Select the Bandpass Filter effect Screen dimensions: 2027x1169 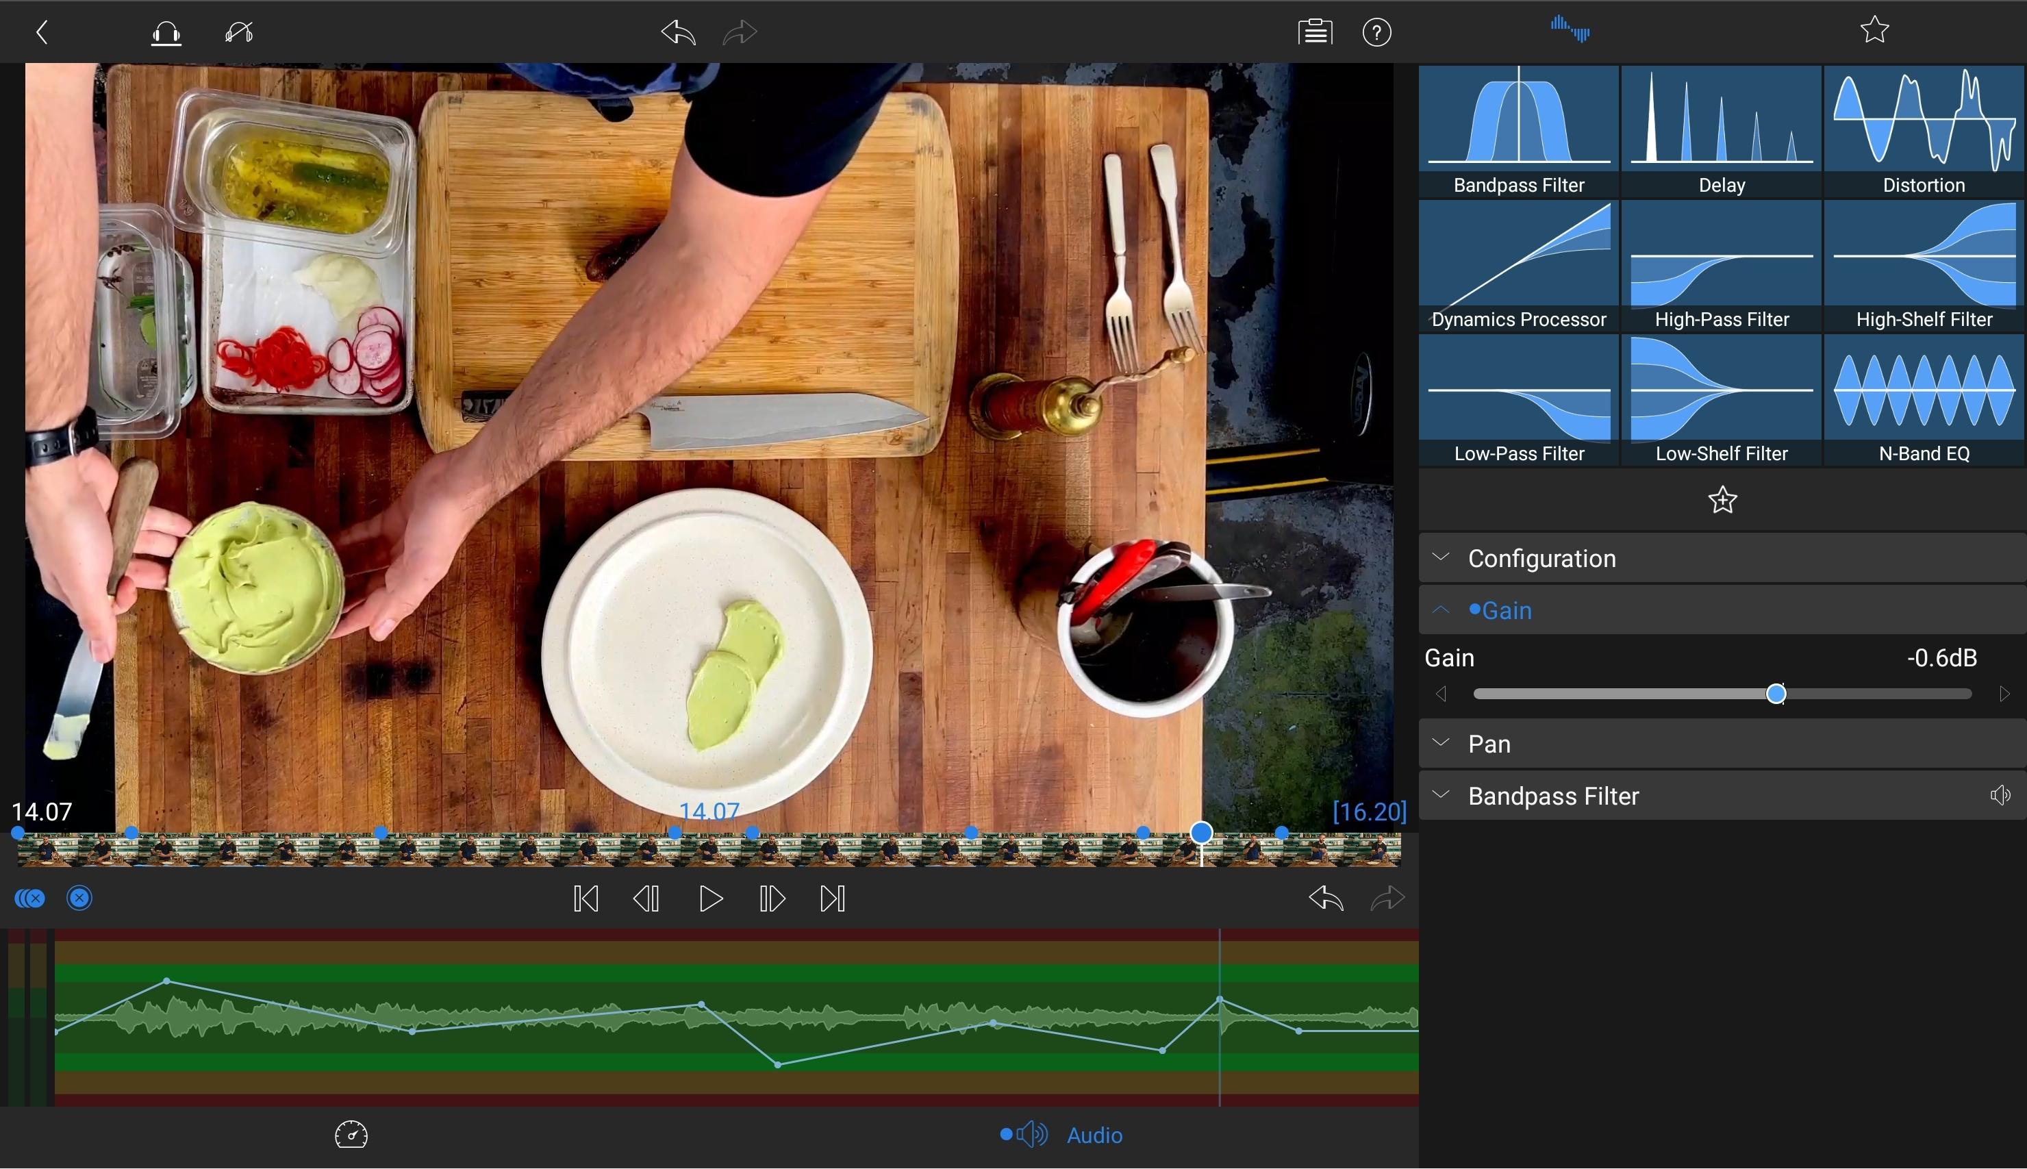[x=1519, y=131]
